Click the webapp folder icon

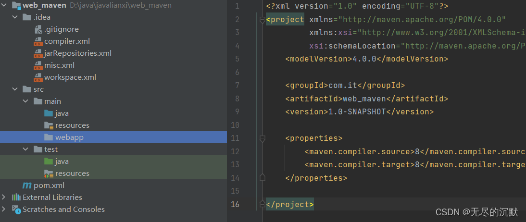pos(49,137)
